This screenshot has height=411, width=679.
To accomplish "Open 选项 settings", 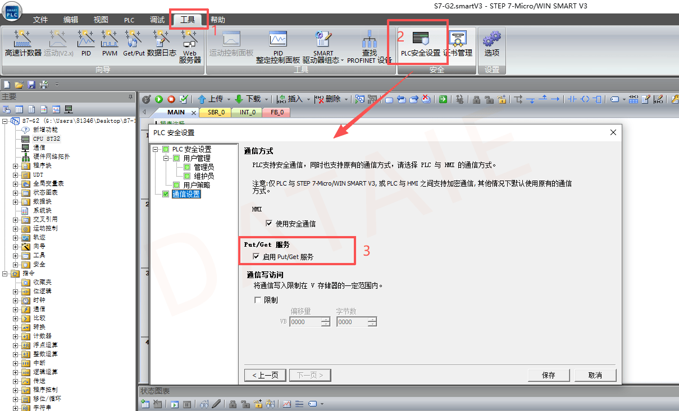I will (492, 44).
